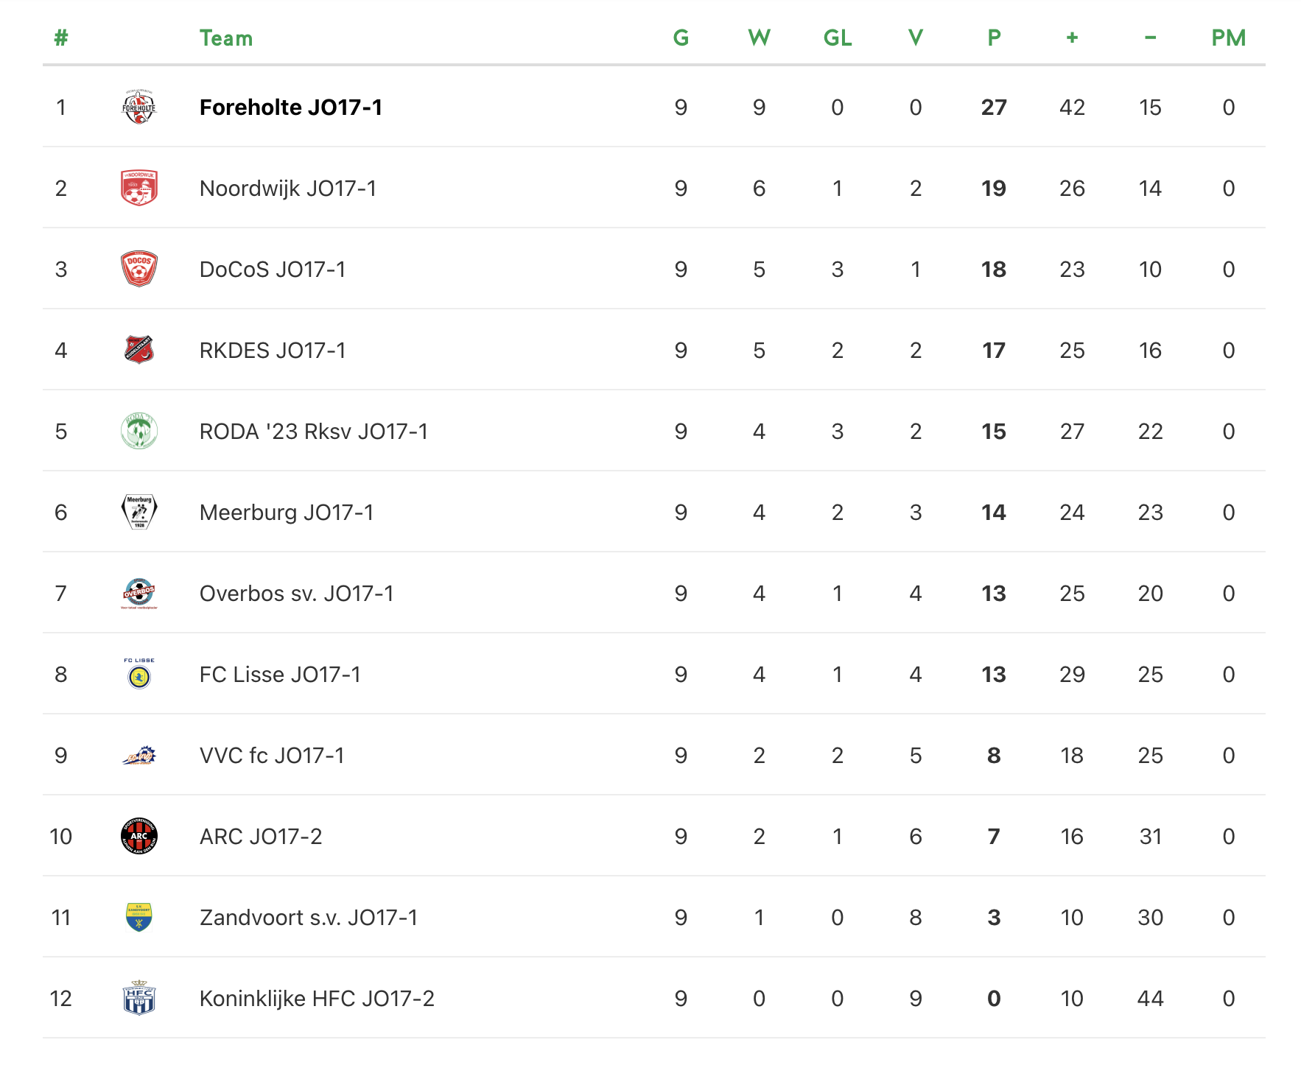Click the Noordwijk club crest

tap(138, 188)
